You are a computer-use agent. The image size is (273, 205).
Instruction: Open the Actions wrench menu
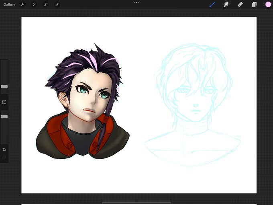coord(22,4)
